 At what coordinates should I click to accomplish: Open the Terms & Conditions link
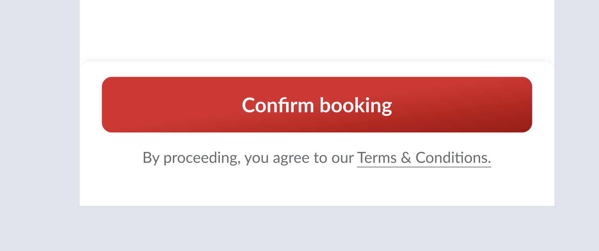pos(424,158)
